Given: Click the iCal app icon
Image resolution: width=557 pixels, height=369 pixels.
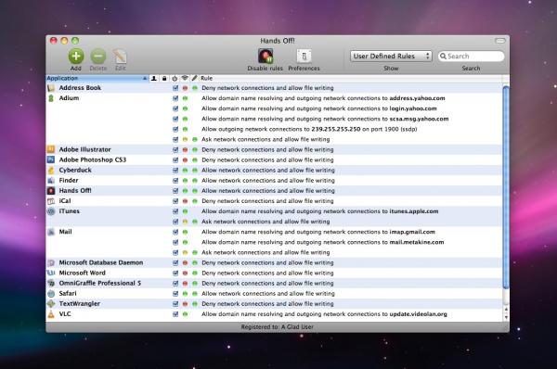Looking at the screenshot, I should [51, 201].
